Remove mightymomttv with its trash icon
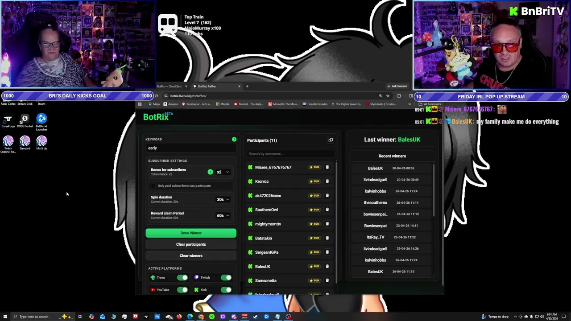The width and height of the screenshot is (571, 321). click(x=327, y=224)
